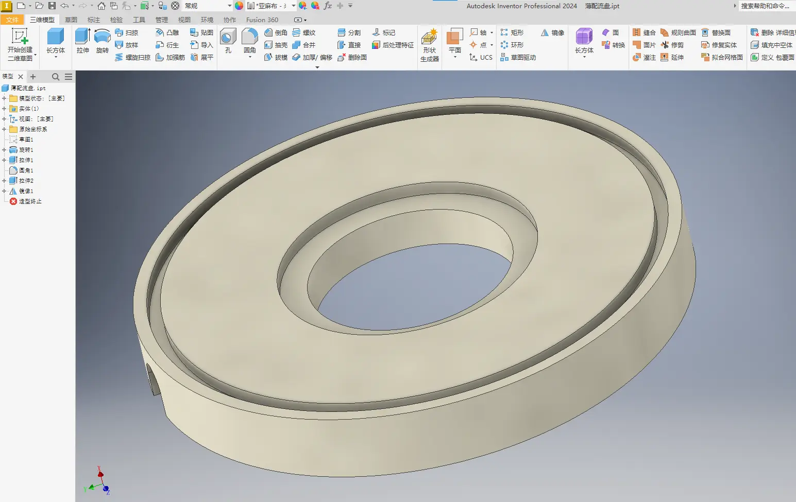Click the appearance color wheel swatch

coord(239,6)
